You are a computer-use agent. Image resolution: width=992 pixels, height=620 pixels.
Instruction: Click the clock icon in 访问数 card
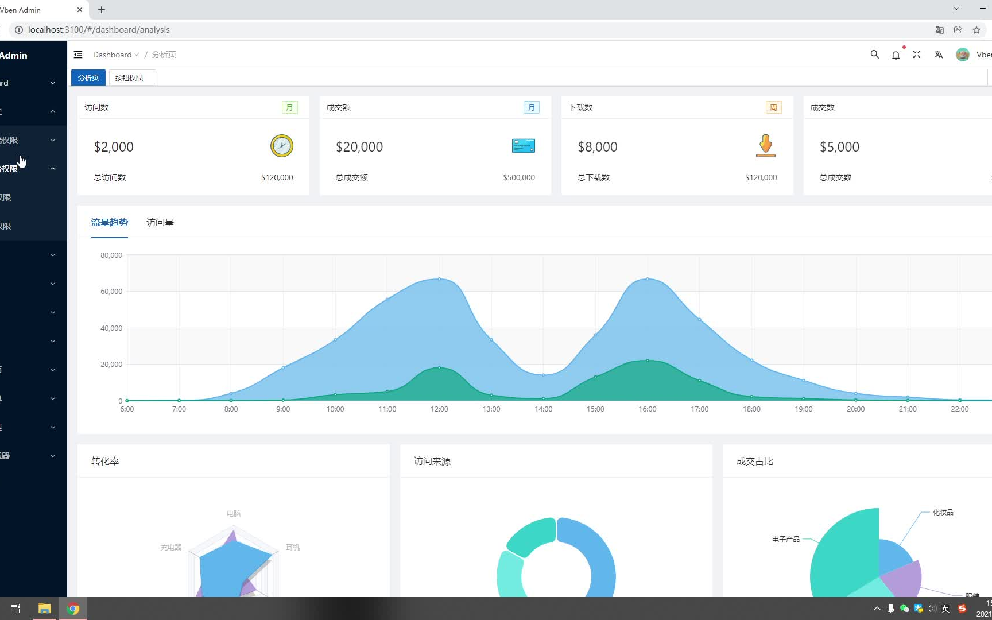coord(282,146)
